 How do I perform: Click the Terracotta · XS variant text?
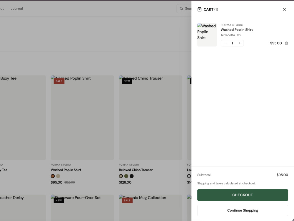230,35
